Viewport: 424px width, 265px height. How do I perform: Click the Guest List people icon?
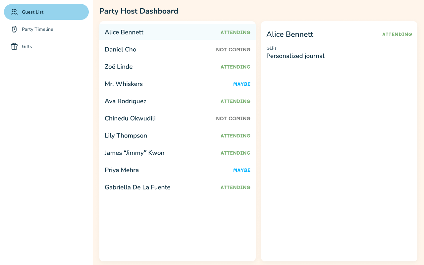[x=14, y=12]
